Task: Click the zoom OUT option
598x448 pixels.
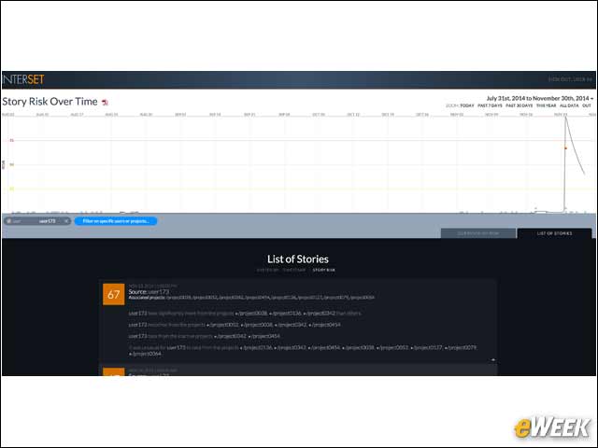Action: [x=587, y=105]
